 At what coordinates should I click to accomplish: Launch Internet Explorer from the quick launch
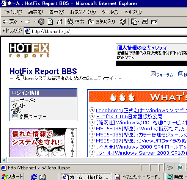coord(34,177)
